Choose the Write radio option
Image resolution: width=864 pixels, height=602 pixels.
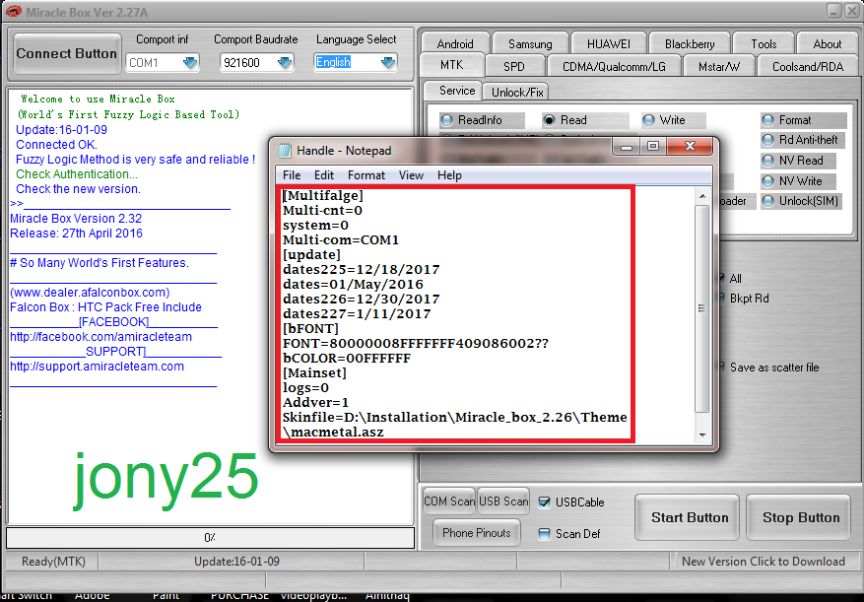(x=649, y=120)
